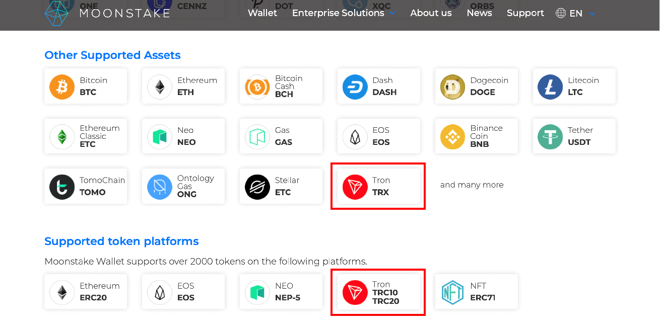Screen dimensions: 660x331
Task: Expand the Enterprise Solutions dropdown arrow
Action: pos(392,14)
